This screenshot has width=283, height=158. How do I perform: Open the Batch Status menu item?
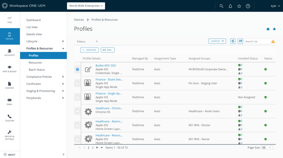[37, 70]
